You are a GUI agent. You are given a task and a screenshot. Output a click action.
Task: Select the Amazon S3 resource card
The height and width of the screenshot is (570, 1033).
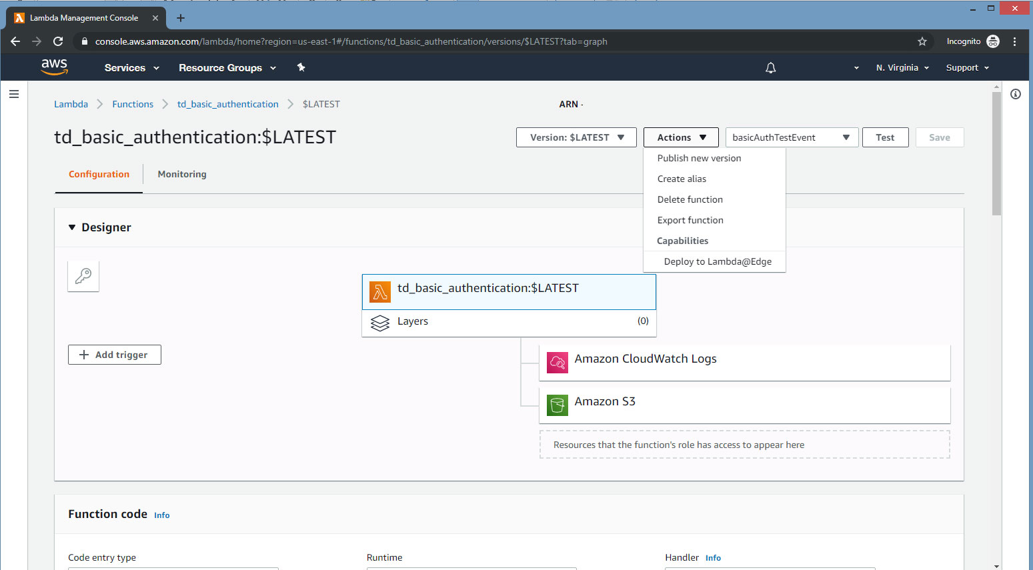coord(744,405)
